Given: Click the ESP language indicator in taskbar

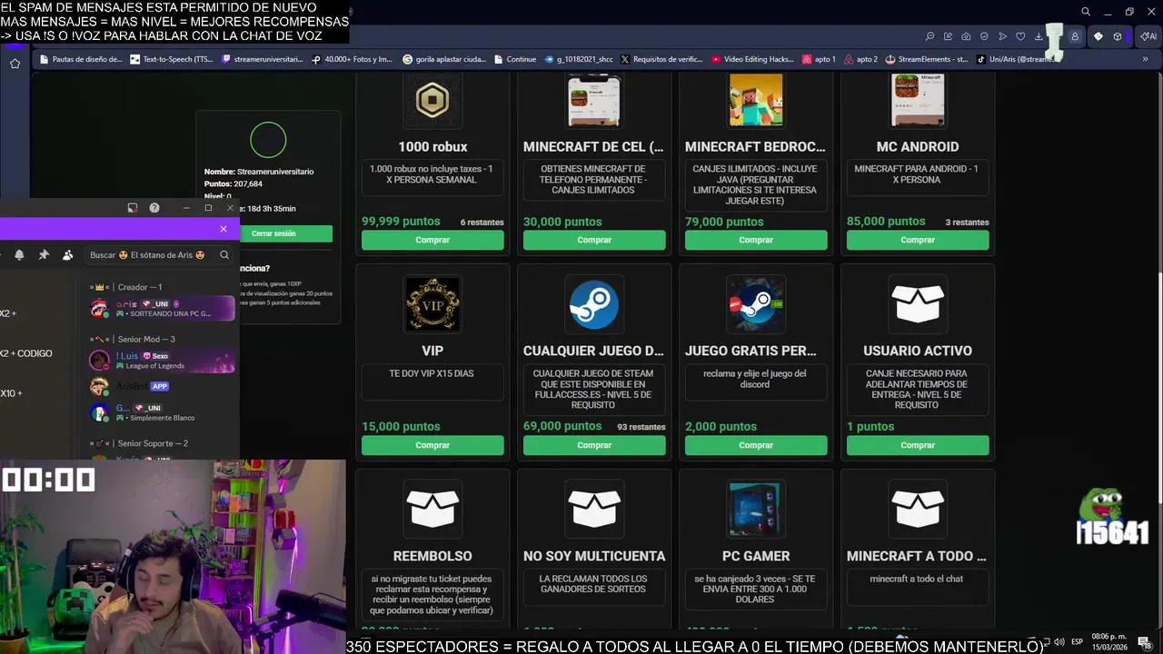Looking at the screenshot, I should point(1077,642).
